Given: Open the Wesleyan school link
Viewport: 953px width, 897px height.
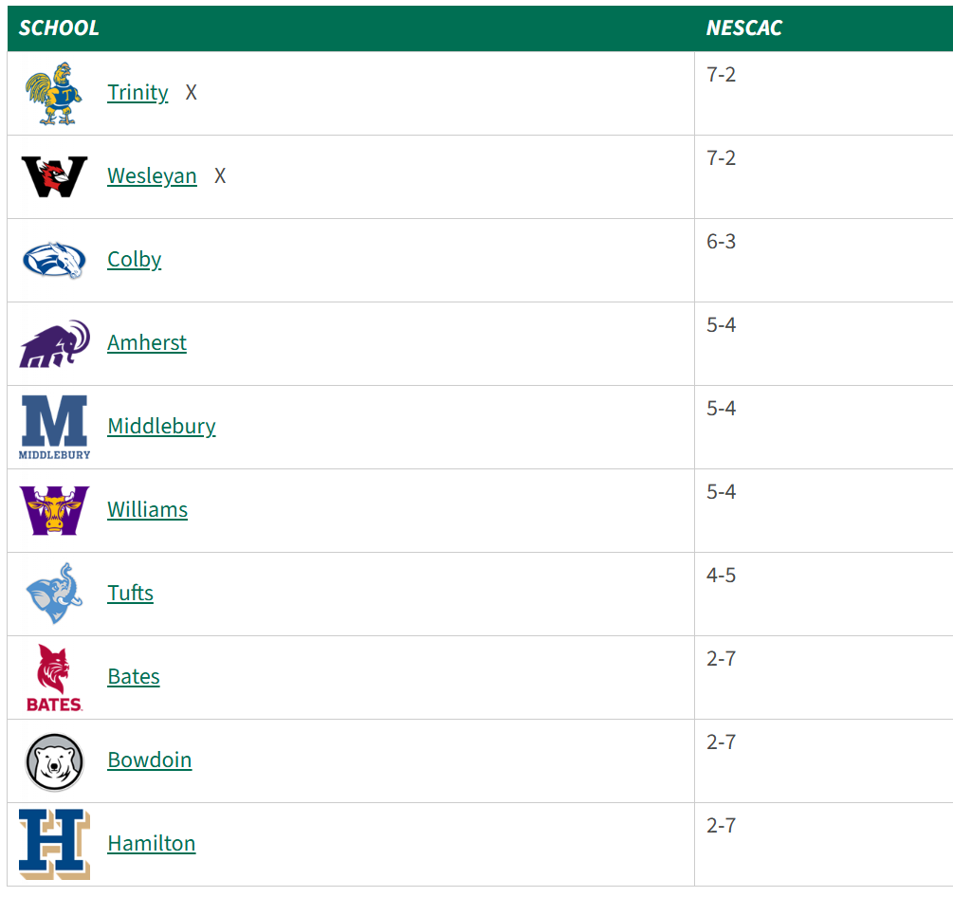Looking at the screenshot, I should click(152, 176).
